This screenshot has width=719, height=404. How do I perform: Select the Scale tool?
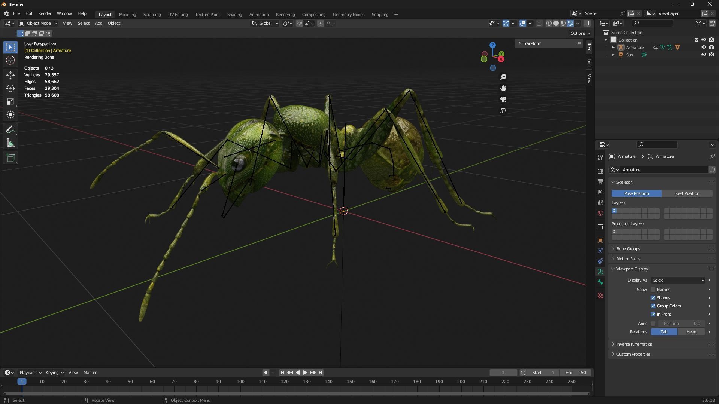[10, 101]
